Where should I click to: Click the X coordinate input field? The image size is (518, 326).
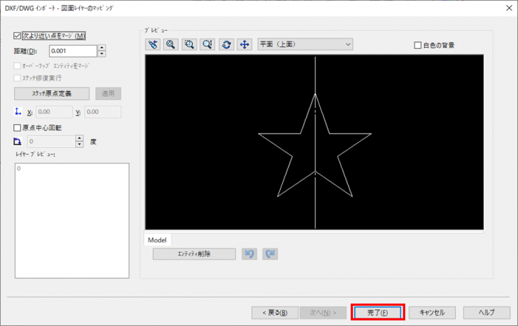click(54, 112)
